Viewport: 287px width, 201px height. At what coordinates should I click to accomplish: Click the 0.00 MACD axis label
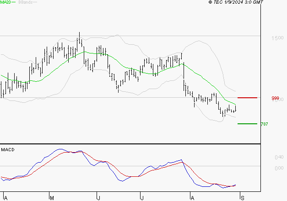(279, 168)
